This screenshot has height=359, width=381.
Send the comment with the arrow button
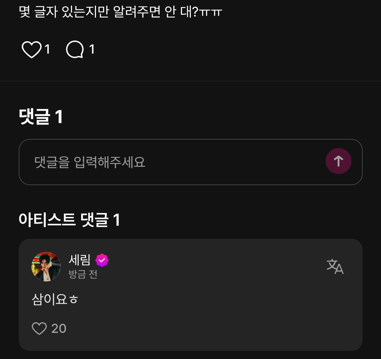click(x=338, y=161)
